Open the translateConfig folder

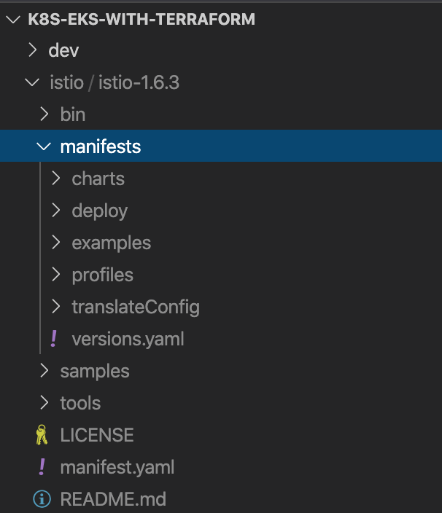point(135,307)
